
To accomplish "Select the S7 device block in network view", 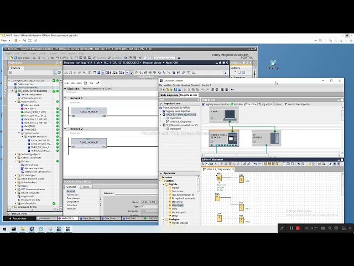I will pos(266,138).
